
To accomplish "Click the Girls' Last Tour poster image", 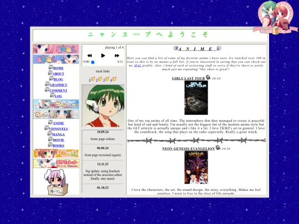I will coord(196,98).
